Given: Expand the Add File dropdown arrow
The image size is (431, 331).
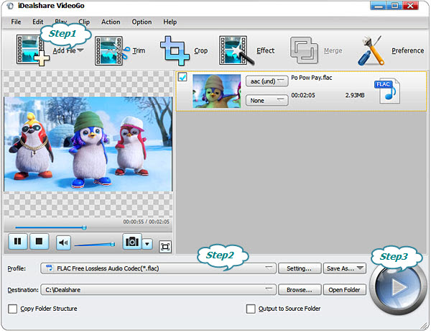Looking at the screenshot, I should pos(80,50).
